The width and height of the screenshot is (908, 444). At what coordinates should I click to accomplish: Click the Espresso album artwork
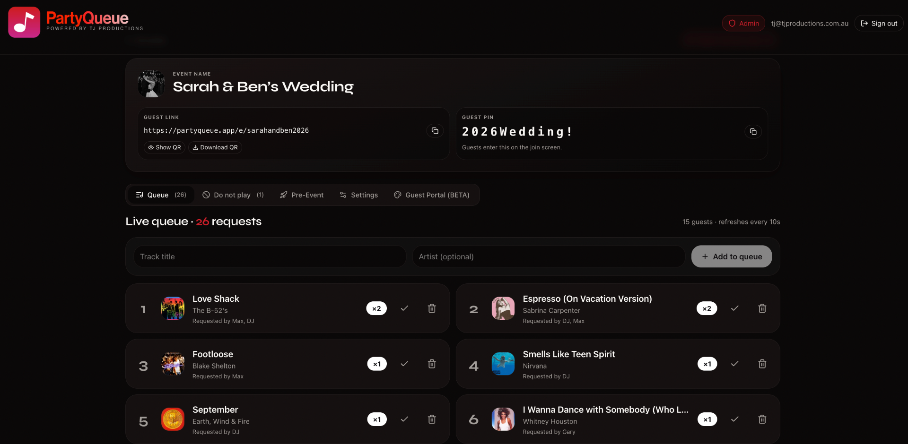click(503, 308)
